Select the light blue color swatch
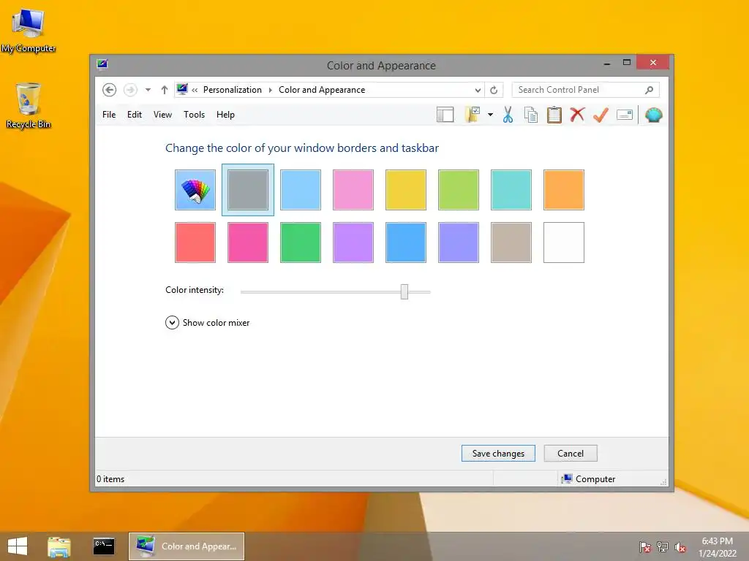The width and height of the screenshot is (749, 561). [301, 190]
